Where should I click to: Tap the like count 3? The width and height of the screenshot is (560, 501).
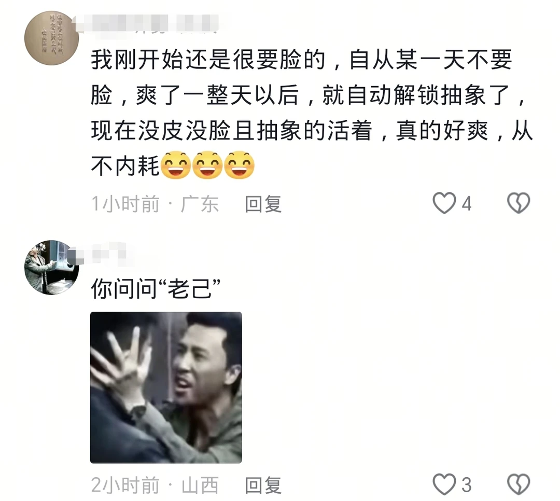(x=467, y=485)
